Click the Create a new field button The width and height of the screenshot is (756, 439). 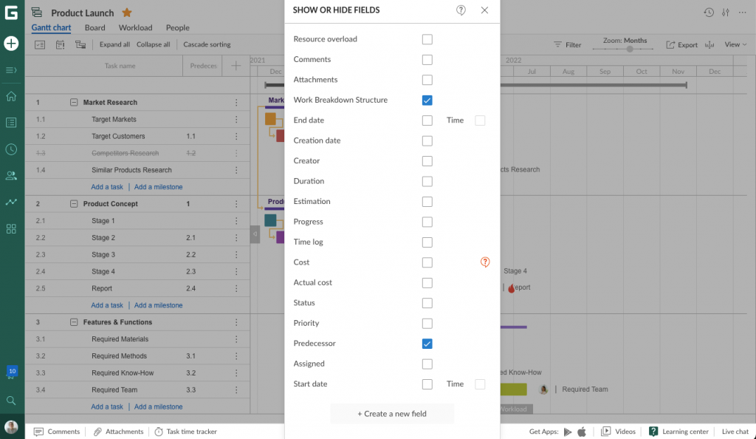[391, 414]
